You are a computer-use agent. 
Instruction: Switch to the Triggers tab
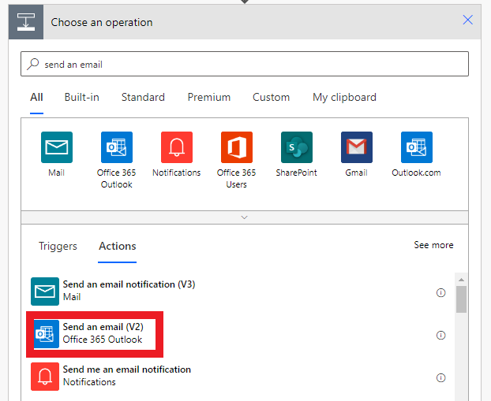point(58,246)
